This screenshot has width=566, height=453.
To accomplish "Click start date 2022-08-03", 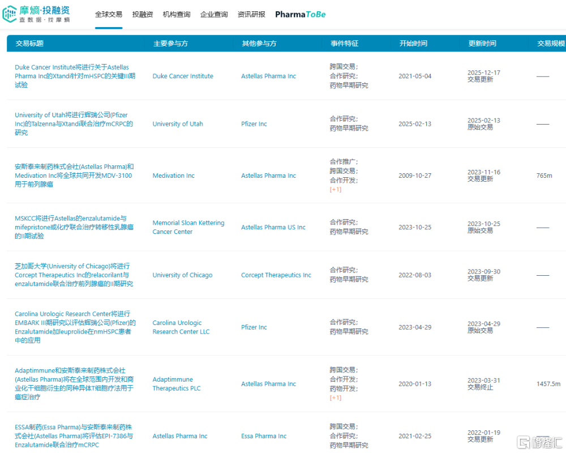I will pyautogui.click(x=415, y=275).
